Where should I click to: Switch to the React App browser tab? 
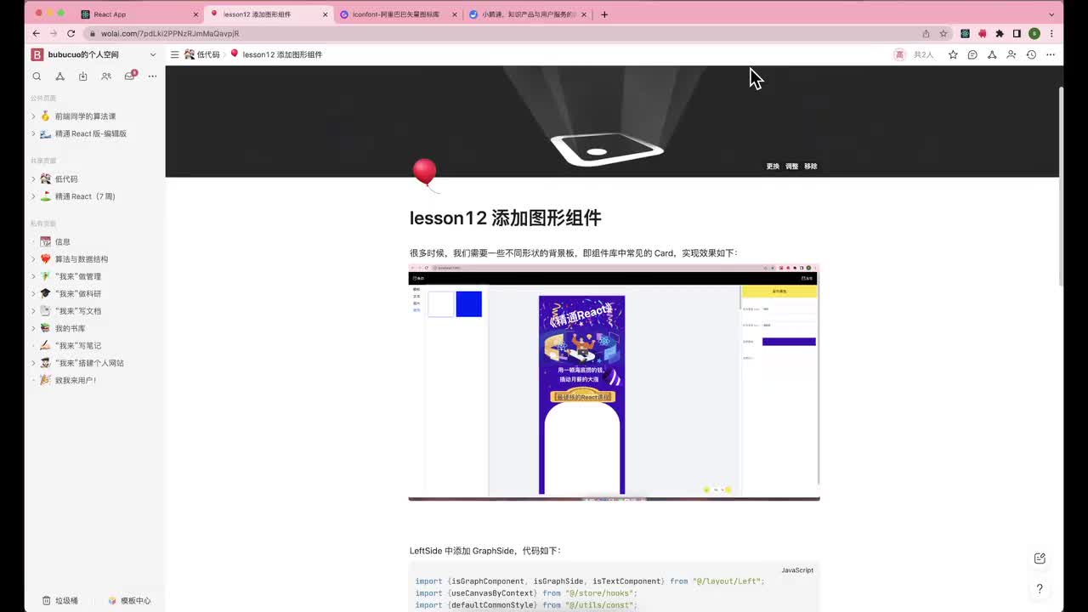(x=140, y=14)
